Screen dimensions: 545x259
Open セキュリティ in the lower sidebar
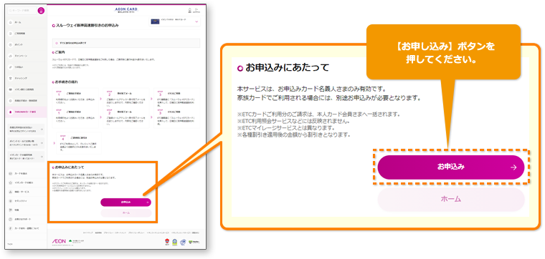click(26, 201)
